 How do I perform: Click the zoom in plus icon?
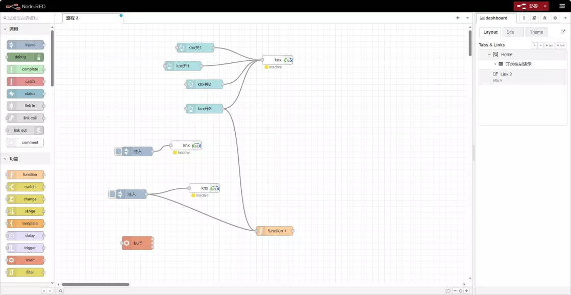tap(466, 291)
